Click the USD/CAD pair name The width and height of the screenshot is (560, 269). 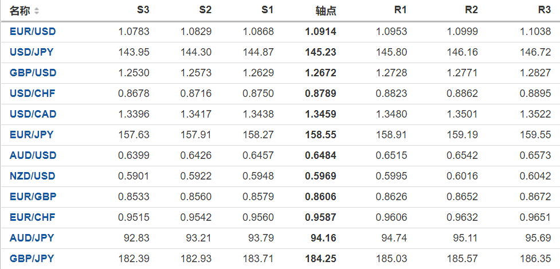pos(33,114)
